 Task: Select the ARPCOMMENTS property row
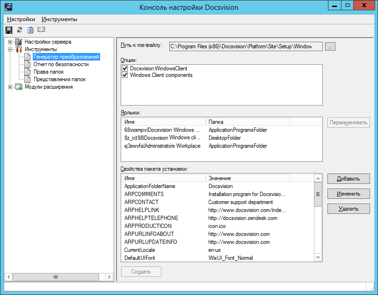click(218, 194)
